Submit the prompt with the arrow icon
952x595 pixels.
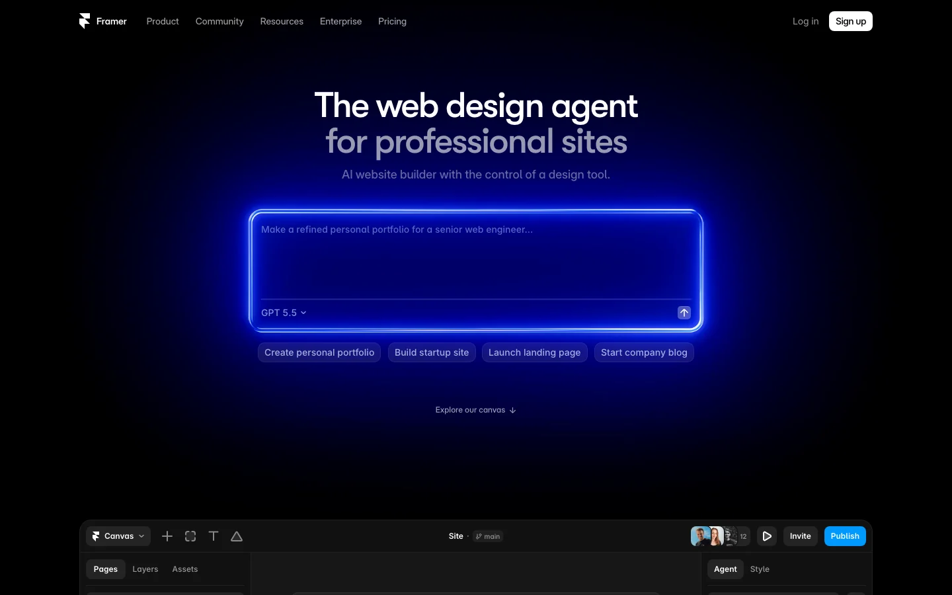684,313
